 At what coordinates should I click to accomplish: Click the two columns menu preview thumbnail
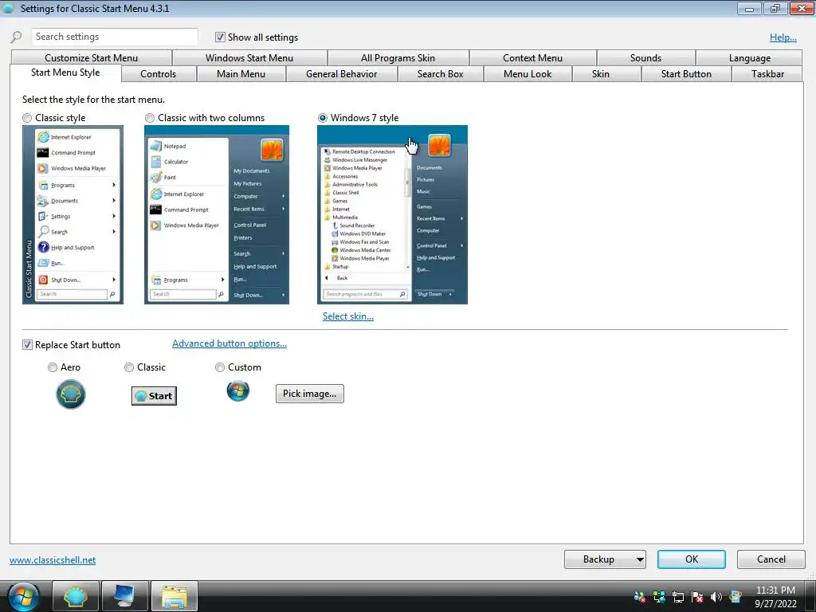point(217,214)
